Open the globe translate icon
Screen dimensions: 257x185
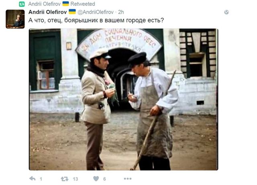click(x=226, y=12)
